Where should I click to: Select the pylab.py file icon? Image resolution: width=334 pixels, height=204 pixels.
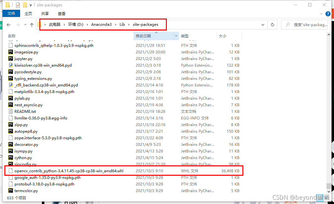click(11, 98)
